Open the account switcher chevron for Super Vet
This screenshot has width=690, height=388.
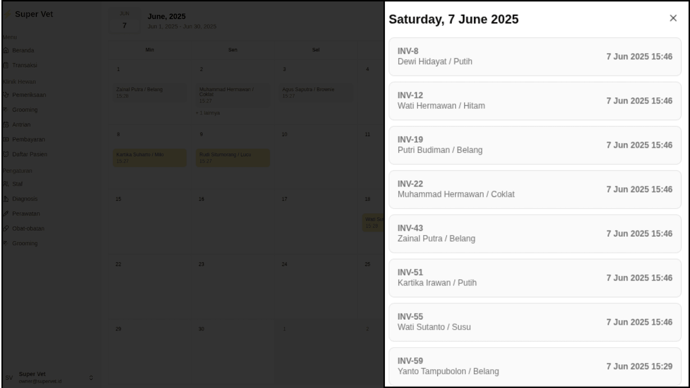[x=91, y=378]
